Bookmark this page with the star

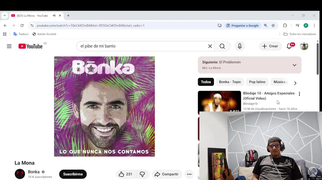[273, 25]
